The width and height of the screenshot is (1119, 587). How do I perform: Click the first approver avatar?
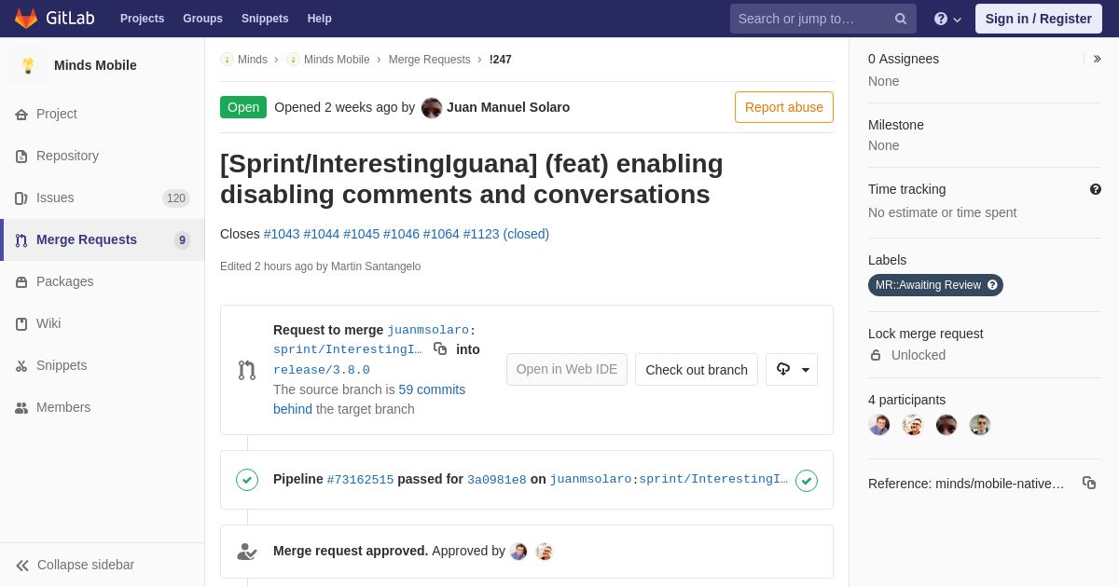click(518, 552)
